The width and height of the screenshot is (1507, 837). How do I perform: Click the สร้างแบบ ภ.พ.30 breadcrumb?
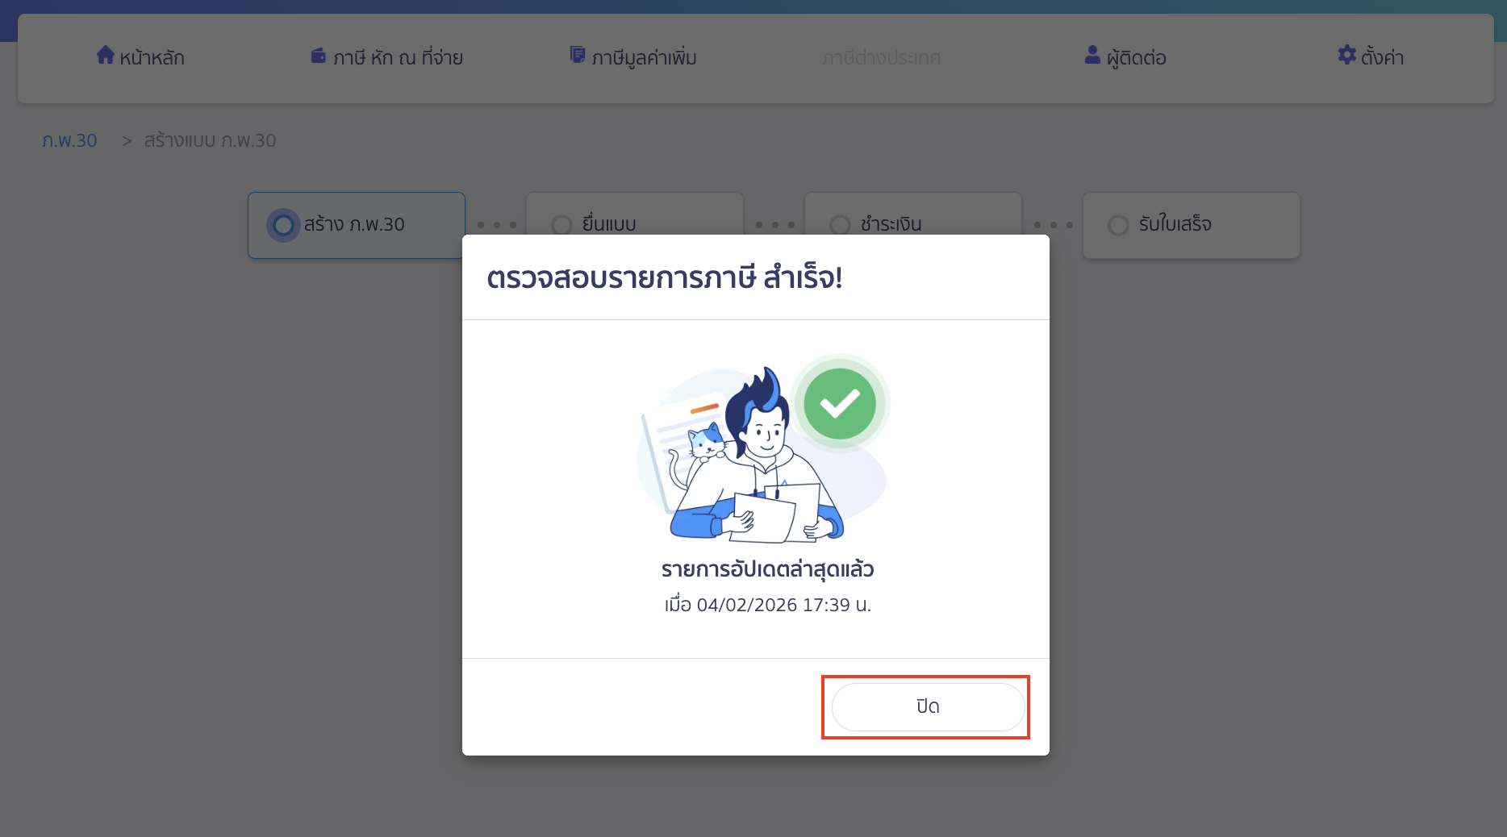[x=210, y=139]
